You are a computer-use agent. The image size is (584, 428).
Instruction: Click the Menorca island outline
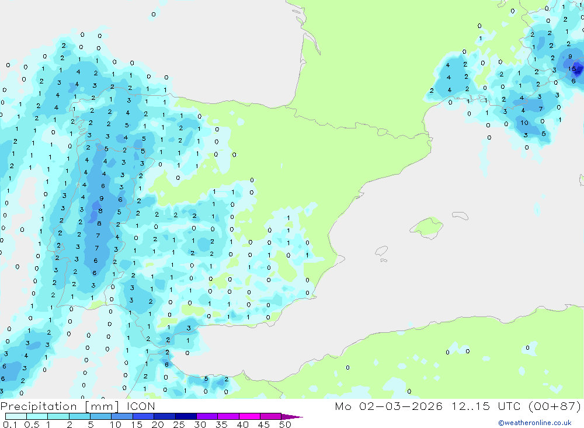[460, 215]
